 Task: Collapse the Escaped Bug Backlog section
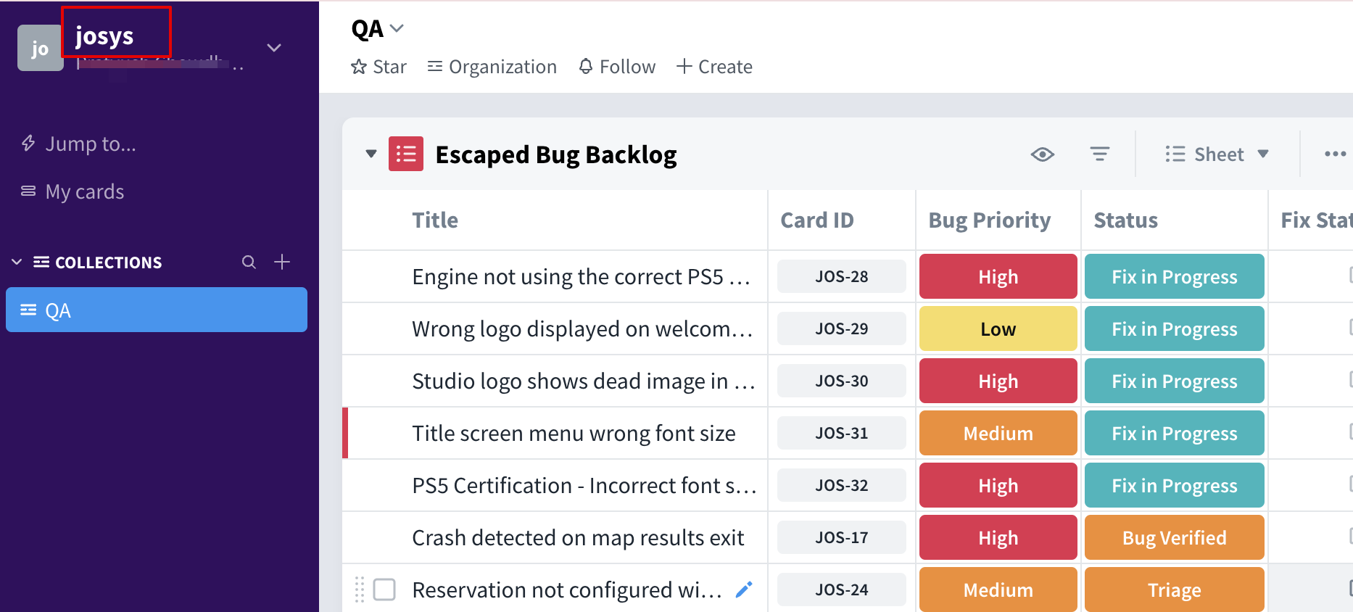371,154
